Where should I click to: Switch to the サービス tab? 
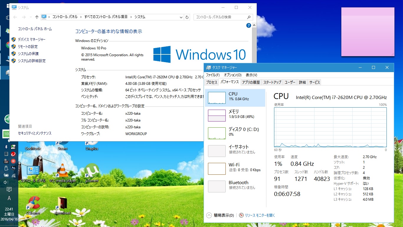tap(314, 82)
